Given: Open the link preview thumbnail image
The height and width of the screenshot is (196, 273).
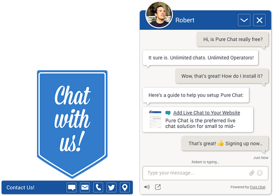Looking at the screenshot, I should click(155, 119).
